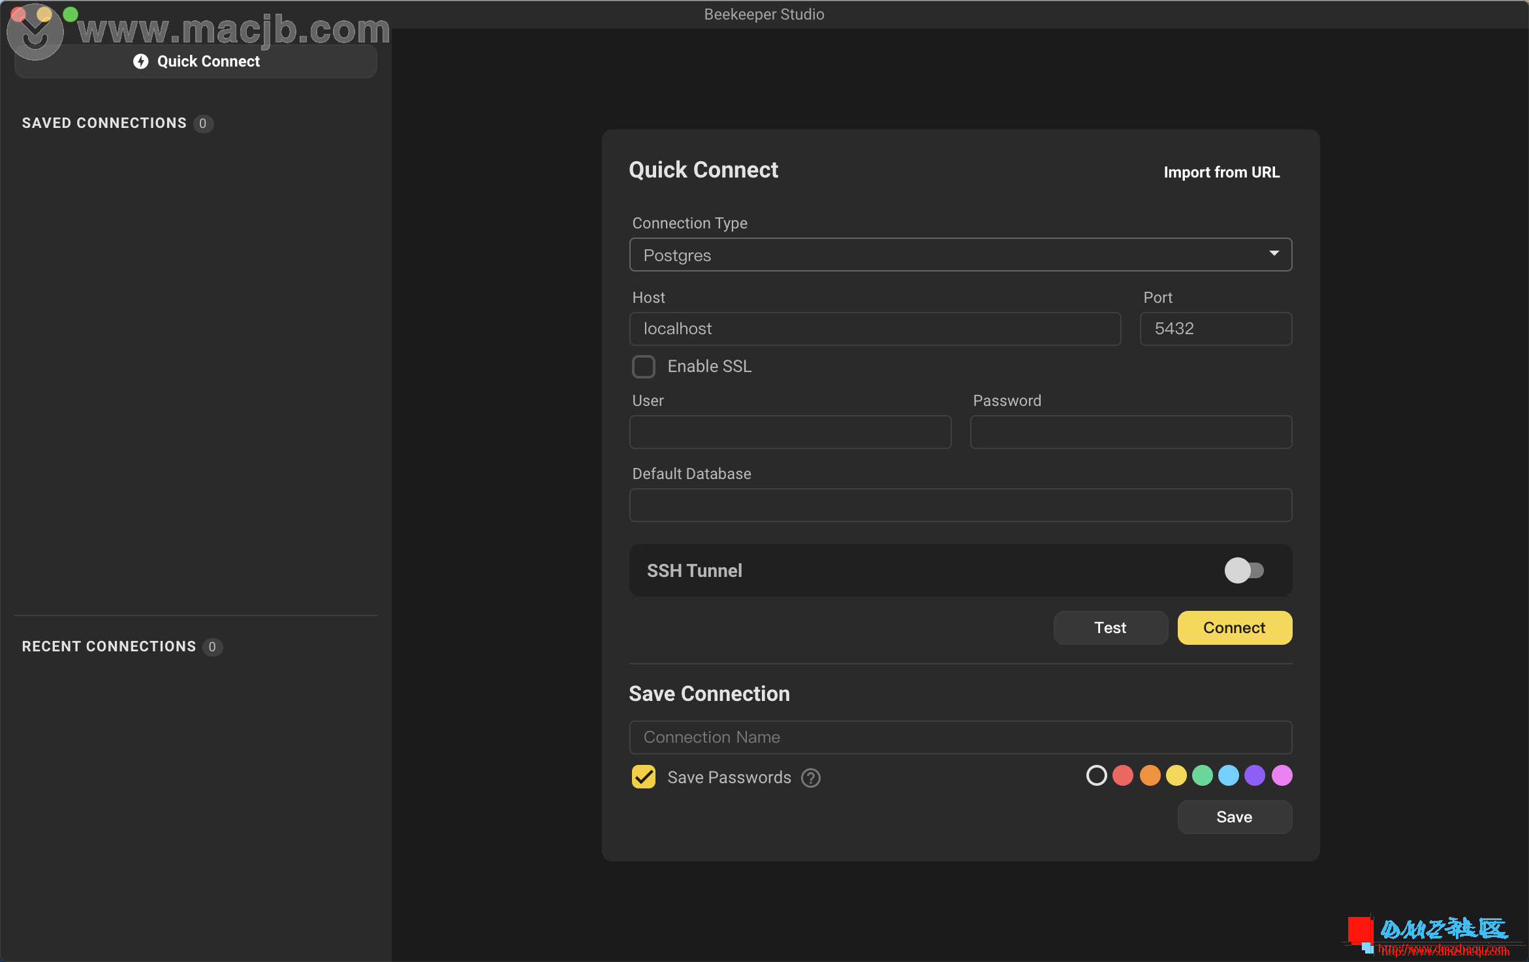Enable the SSL checkbox
The height and width of the screenshot is (962, 1529).
coord(644,367)
